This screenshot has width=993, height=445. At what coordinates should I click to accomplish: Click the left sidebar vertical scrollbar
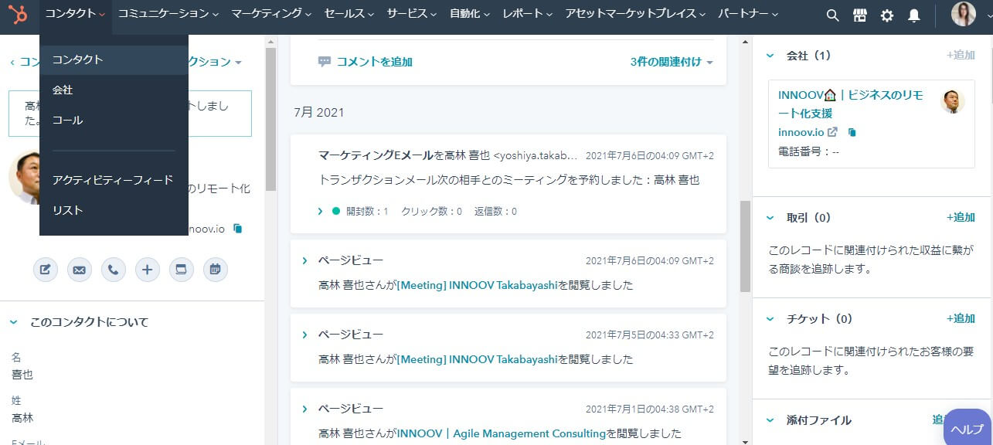pos(270,120)
